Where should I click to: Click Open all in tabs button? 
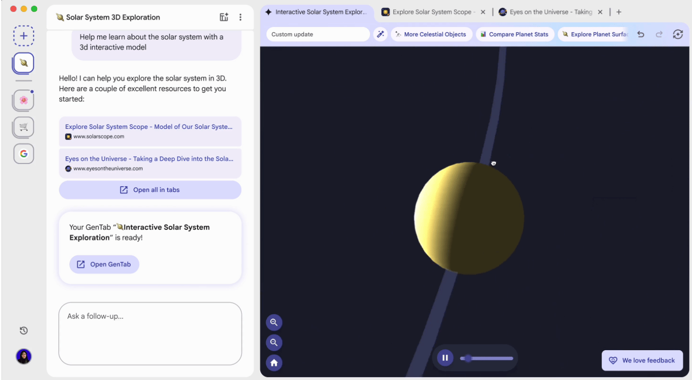pos(150,190)
